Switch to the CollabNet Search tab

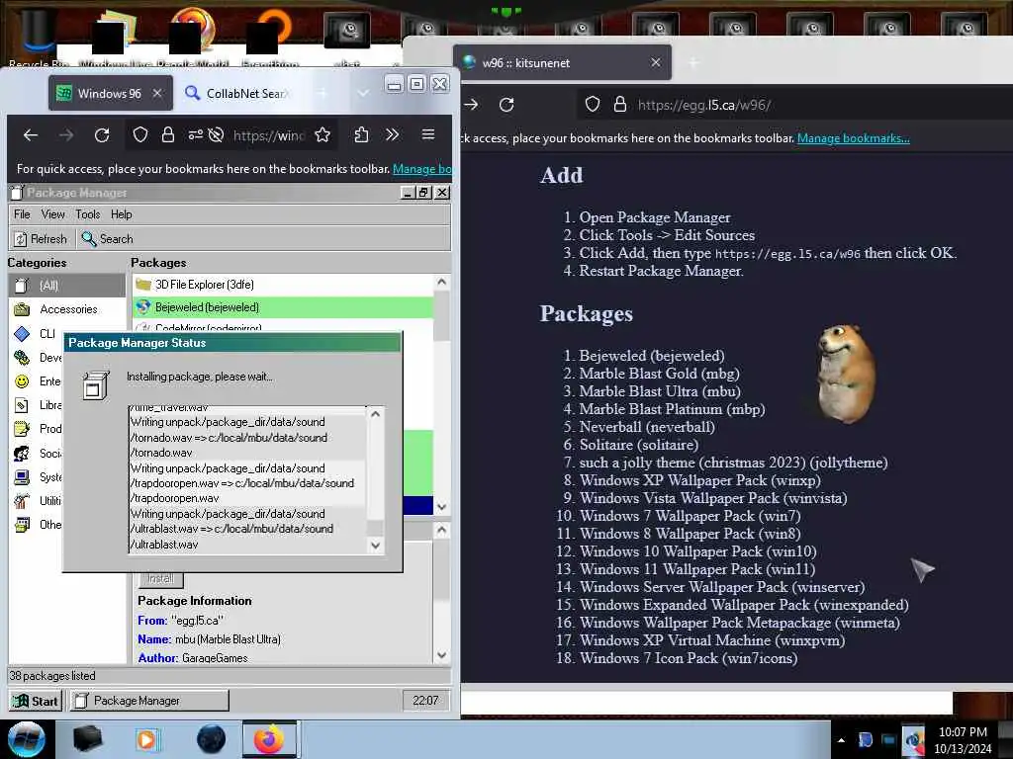point(235,94)
